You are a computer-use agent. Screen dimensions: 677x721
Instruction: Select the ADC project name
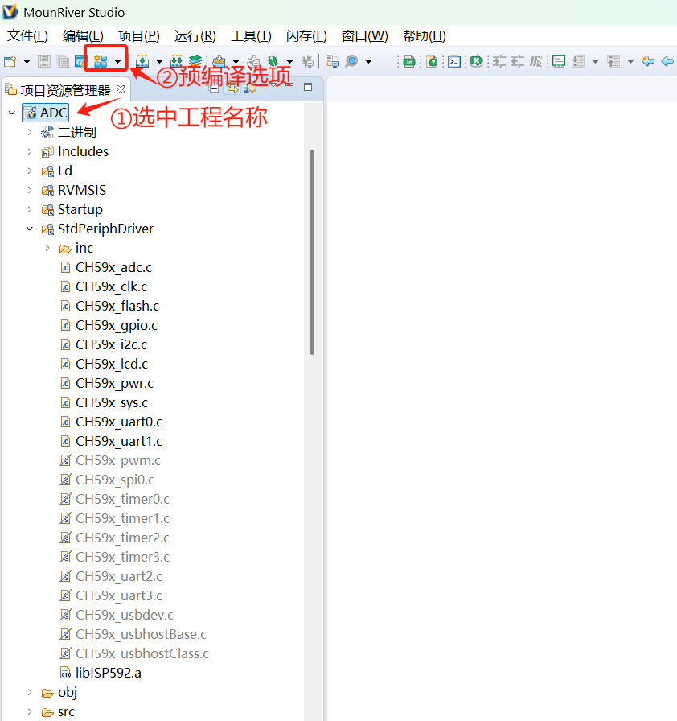(54, 113)
